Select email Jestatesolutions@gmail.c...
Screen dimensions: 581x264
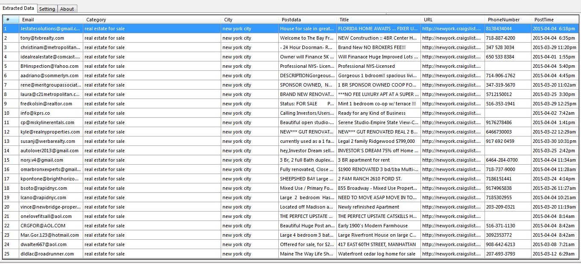(x=50, y=29)
